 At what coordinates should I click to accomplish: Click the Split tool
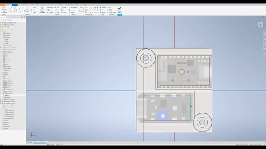click(x=57, y=12)
